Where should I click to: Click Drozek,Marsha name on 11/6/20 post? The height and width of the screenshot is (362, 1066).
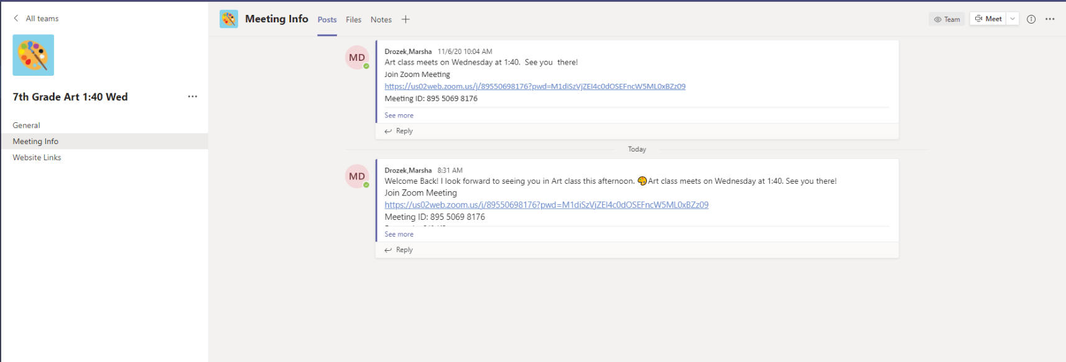[408, 52]
